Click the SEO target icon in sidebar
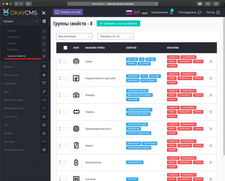 tap(44, 125)
